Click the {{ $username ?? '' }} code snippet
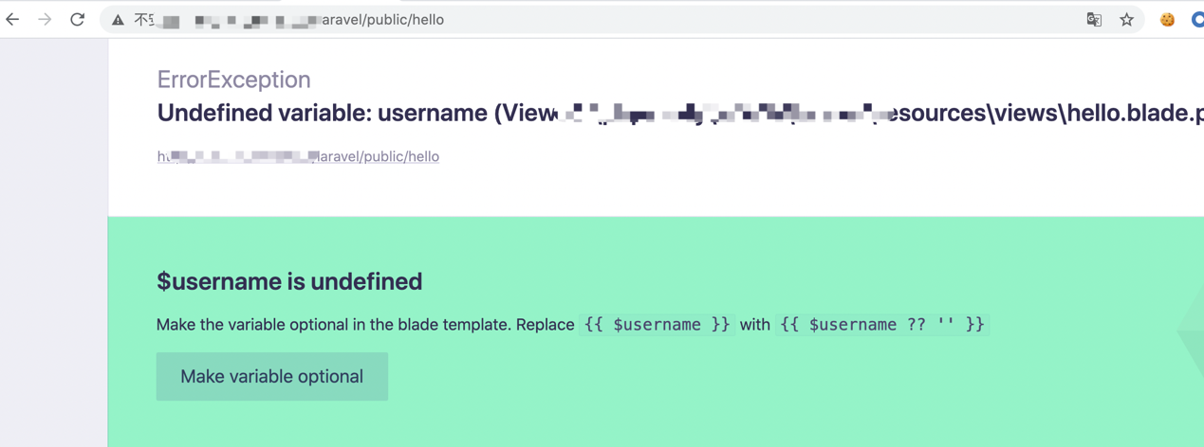The image size is (1204, 447). point(882,325)
